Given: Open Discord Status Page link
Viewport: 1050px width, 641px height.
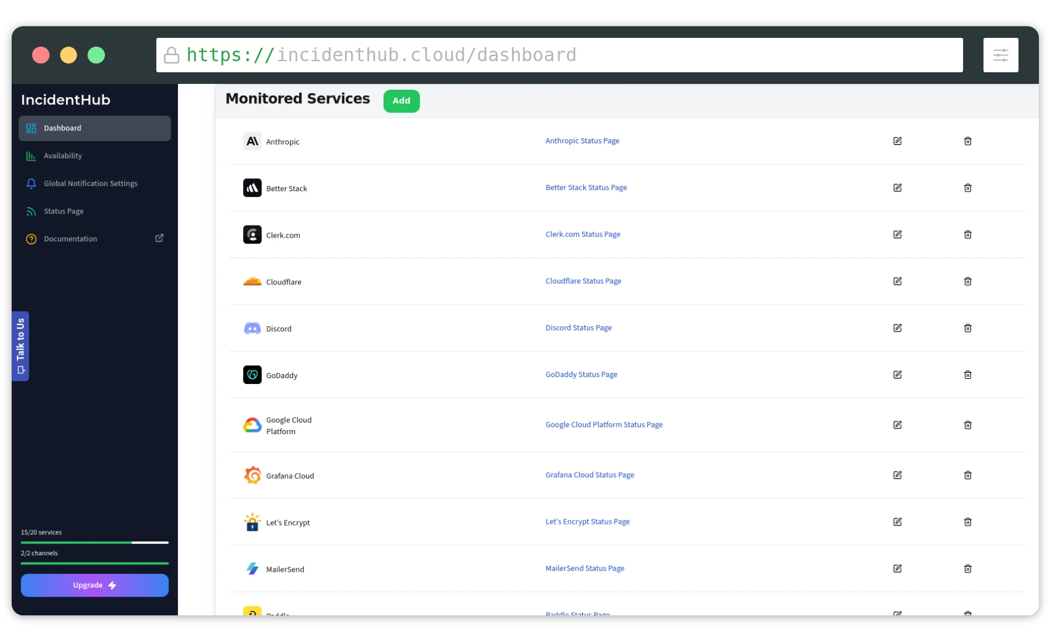Looking at the screenshot, I should coord(579,328).
